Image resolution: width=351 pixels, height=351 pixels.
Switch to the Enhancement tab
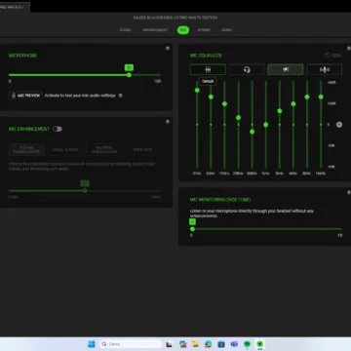pos(155,30)
